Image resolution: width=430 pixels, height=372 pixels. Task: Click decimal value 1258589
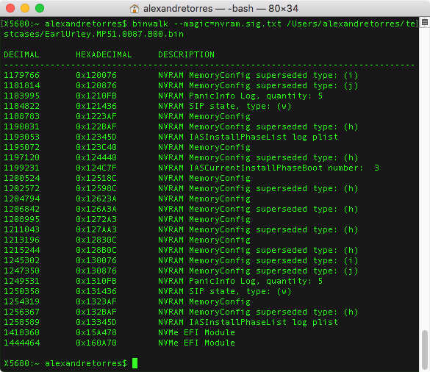point(21,322)
